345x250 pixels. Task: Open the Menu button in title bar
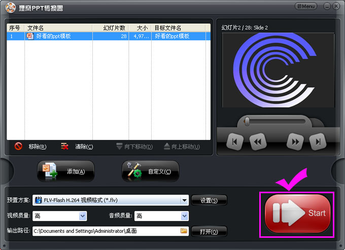306,7
